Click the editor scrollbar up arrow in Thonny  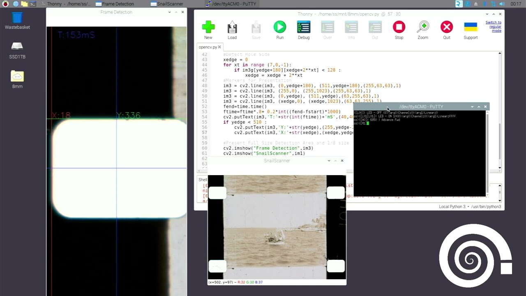coord(500,53)
